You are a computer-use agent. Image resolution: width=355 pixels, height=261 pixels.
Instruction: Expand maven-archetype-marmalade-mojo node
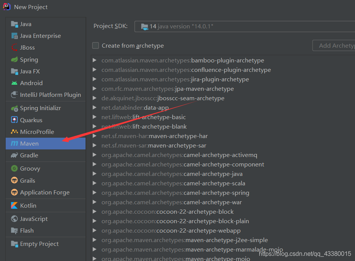95,249
